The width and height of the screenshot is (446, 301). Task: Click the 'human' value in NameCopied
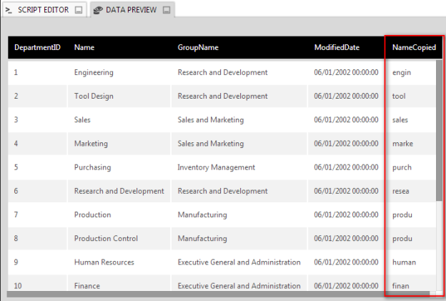click(x=404, y=262)
